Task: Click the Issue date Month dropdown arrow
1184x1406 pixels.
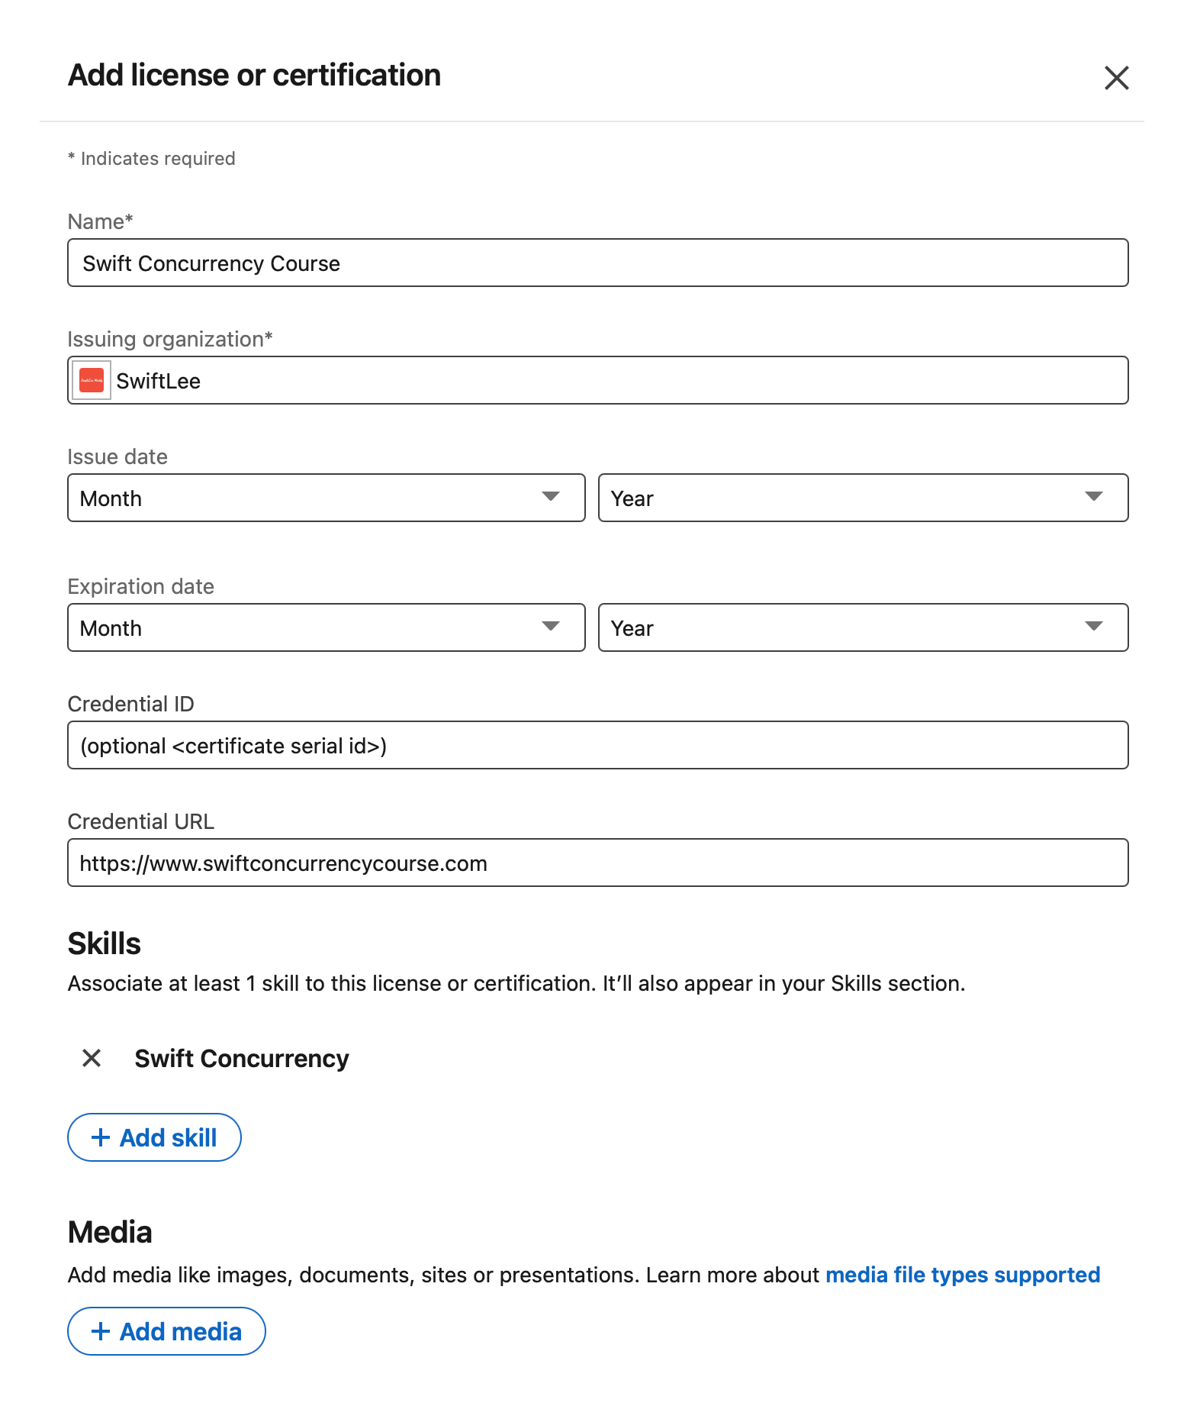Action: pyautogui.click(x=551, y=497)
